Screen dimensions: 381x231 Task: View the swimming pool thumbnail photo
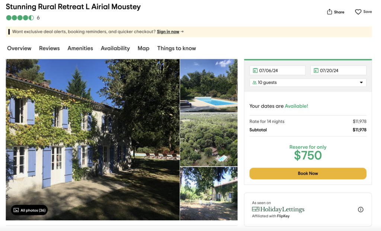(209, 85)
